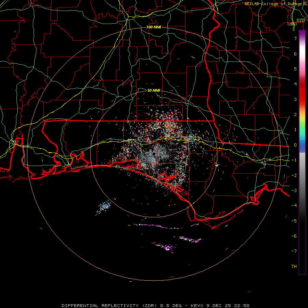This screenshot has height=308, width=308.
Task: Click the scale value 1 label
Action: tap(295, 130)
